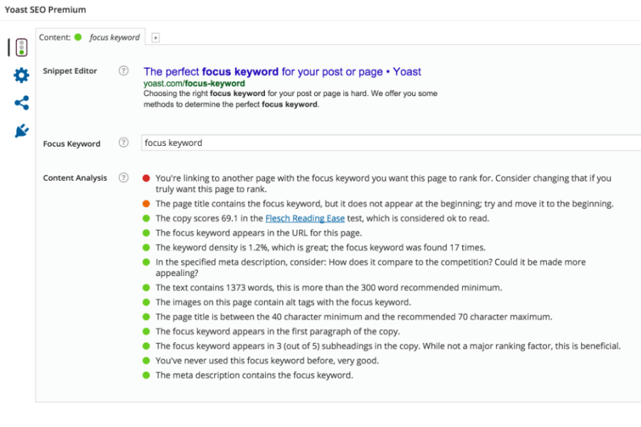Click the green bullet beside keyword density line

pos(146,247)
